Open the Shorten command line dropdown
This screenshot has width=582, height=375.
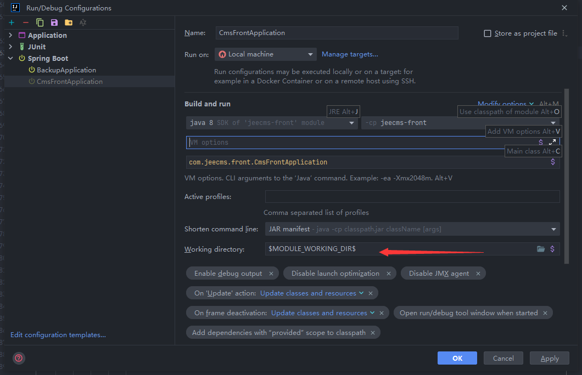pyautogui.click(x=412, y=229)
